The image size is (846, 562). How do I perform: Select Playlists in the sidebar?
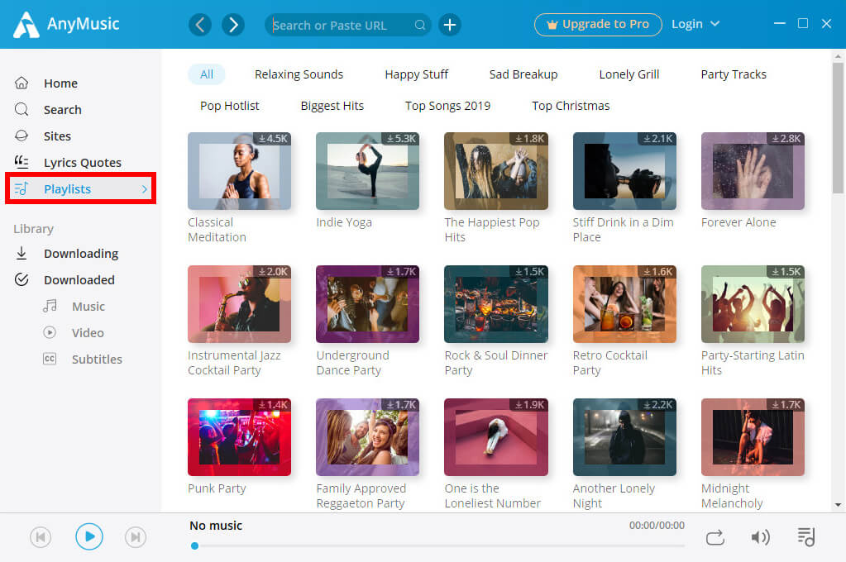(81, 188)
